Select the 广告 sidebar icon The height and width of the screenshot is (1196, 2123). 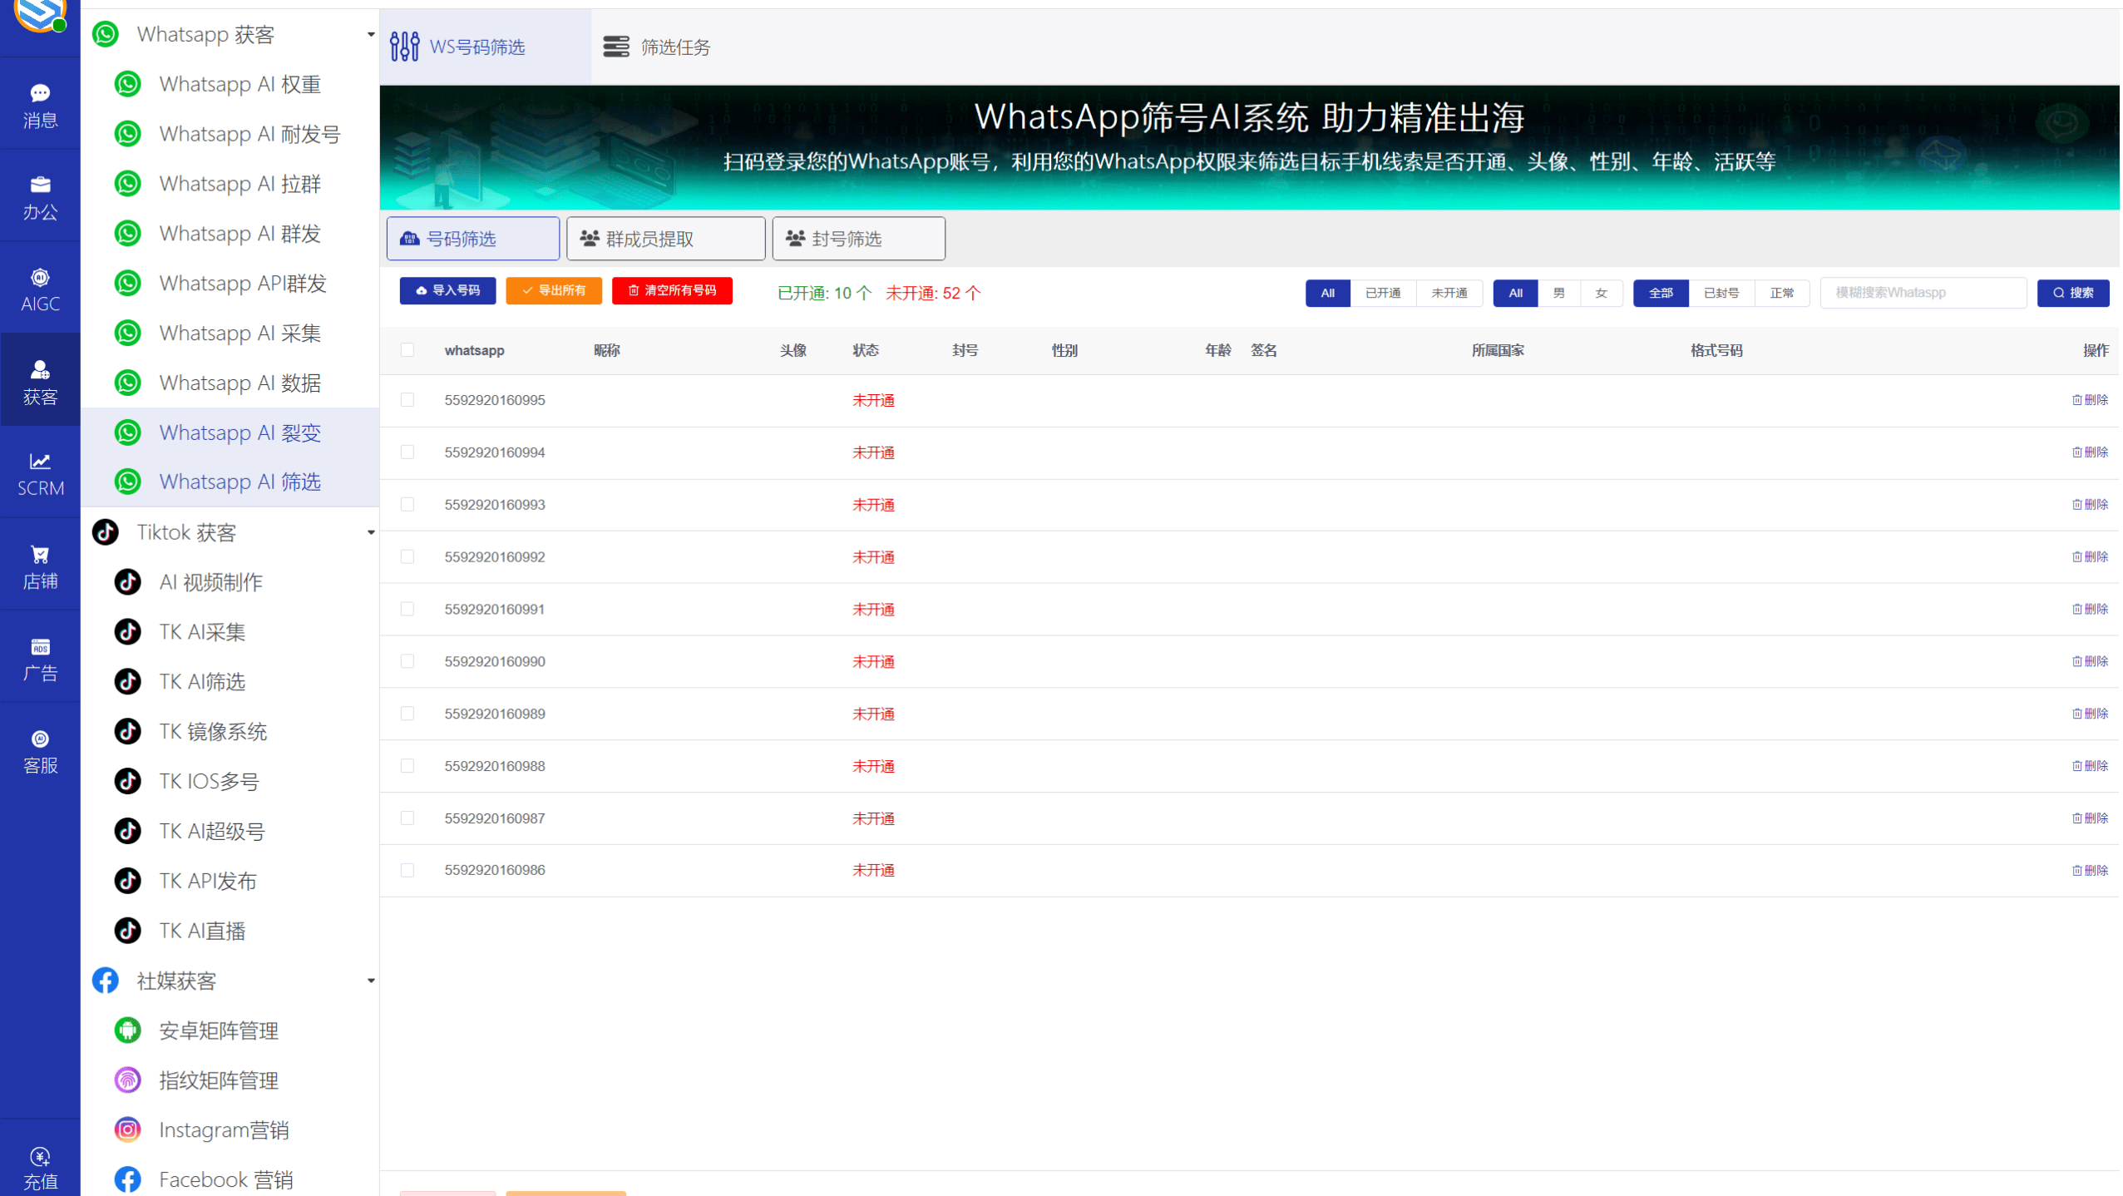pyautogui.click(x=39, y=657)
